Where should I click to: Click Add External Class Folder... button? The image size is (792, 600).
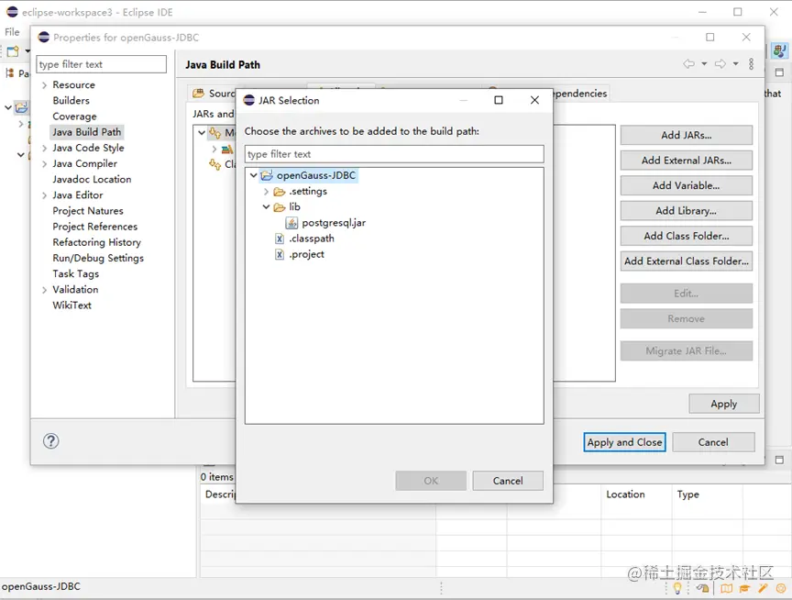(x=686, y=261)
